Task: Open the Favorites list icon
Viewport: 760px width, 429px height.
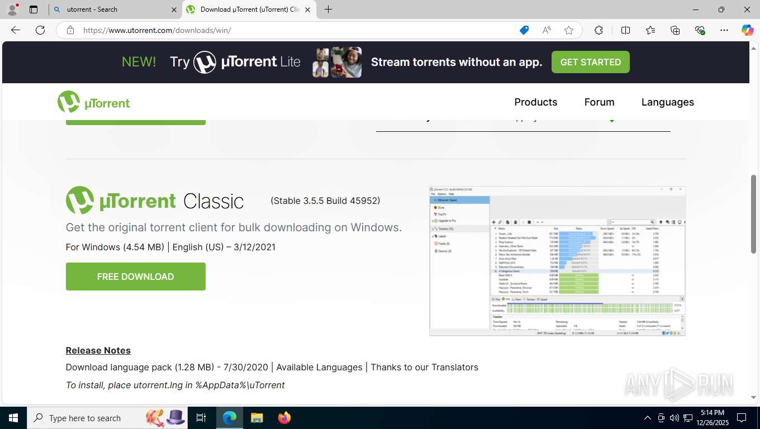Action: click(650, 30)
